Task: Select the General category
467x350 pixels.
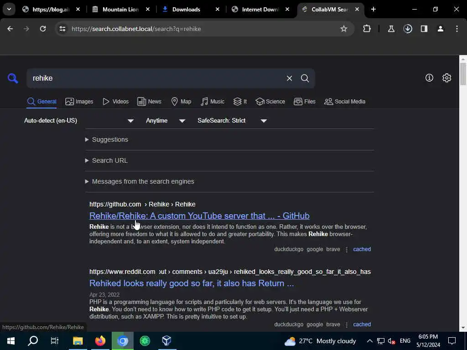Action: click(42, 102)
